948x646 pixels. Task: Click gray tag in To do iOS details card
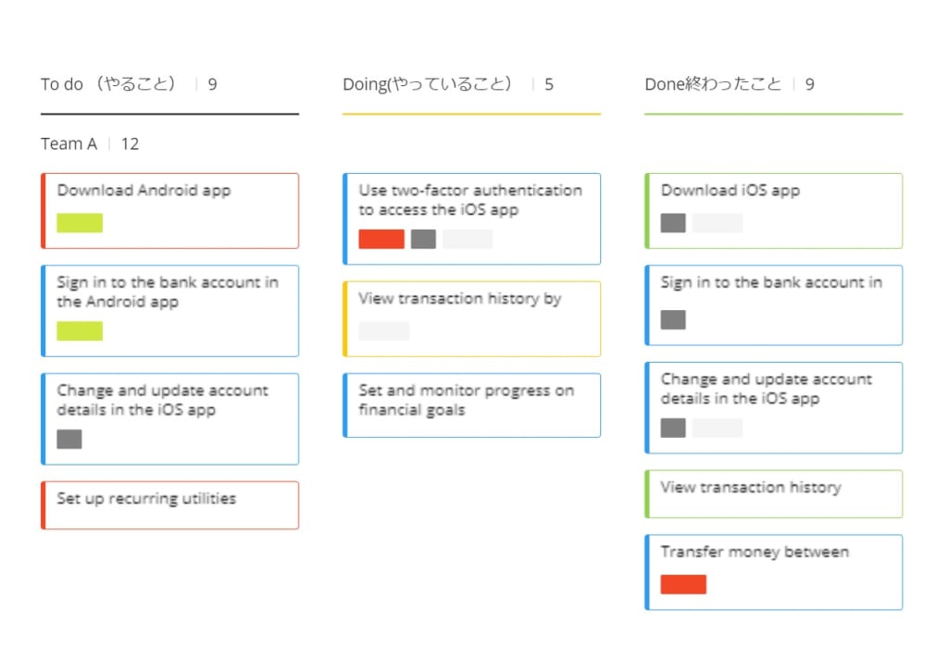(69, 440)
